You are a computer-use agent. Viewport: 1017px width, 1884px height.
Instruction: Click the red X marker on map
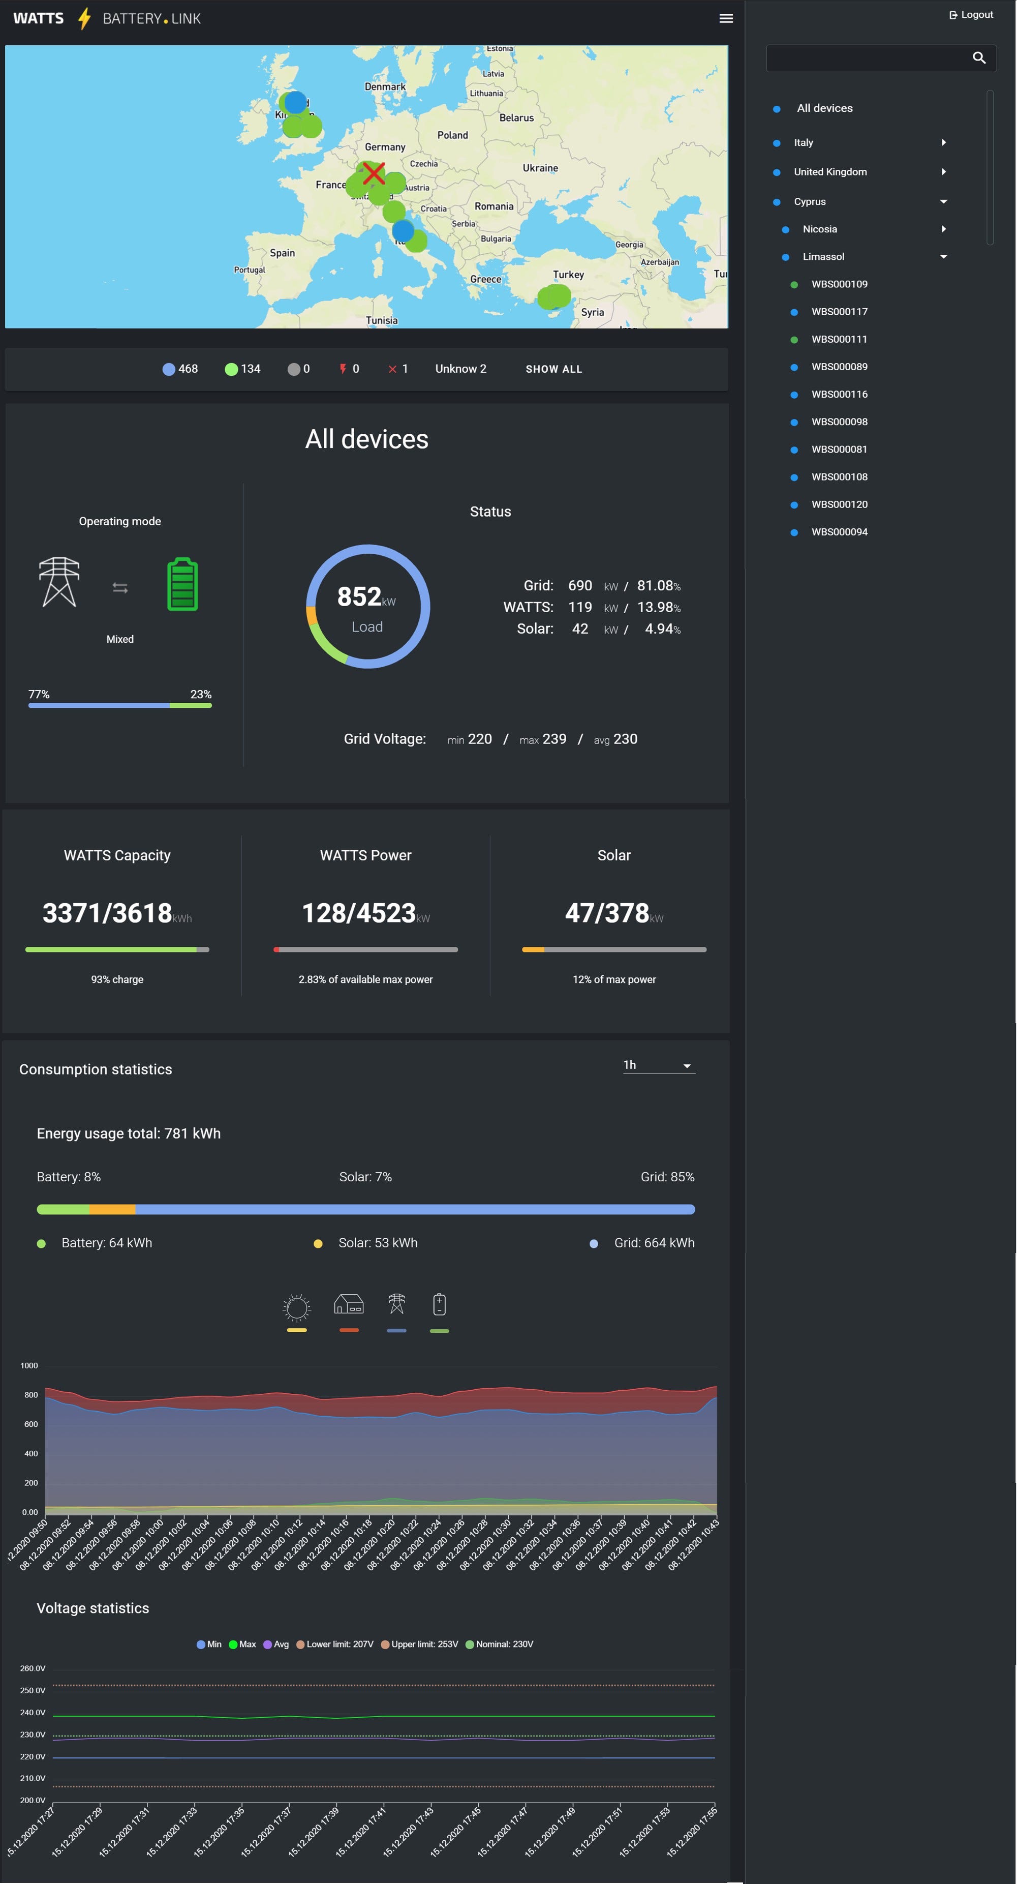click(374, 173)
